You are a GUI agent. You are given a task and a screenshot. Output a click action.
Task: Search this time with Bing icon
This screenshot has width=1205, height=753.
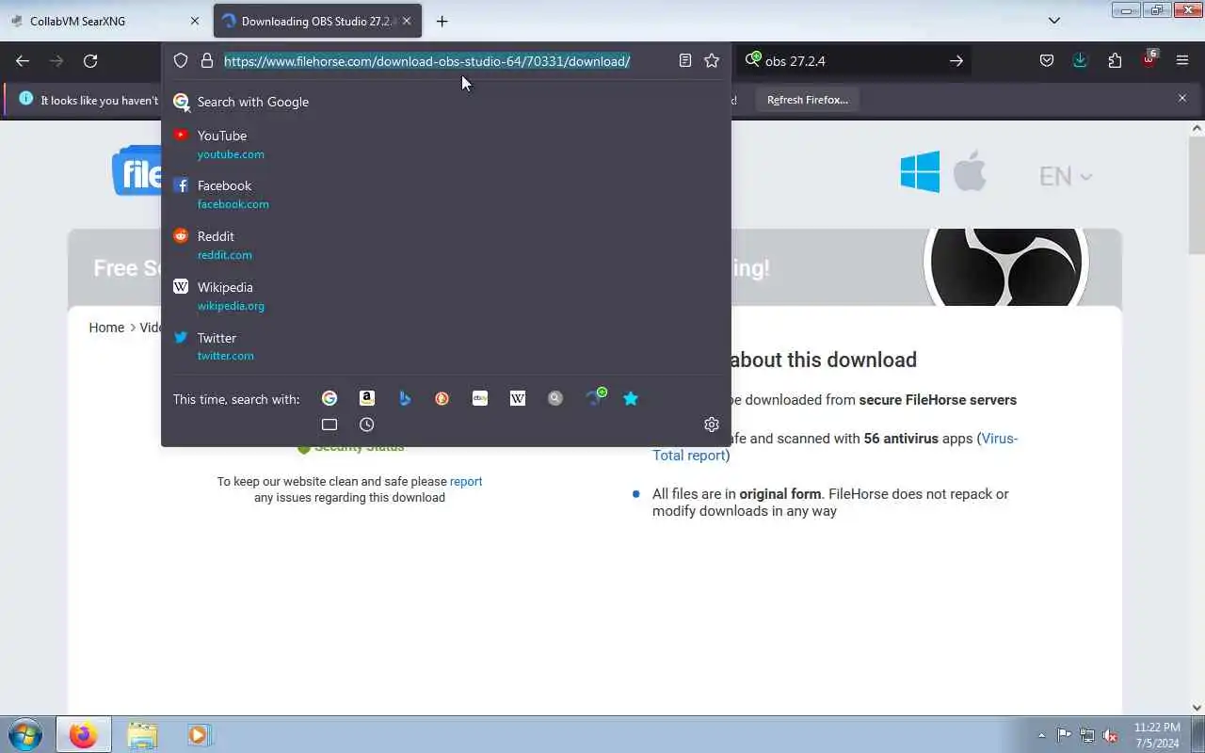point(405,398)
